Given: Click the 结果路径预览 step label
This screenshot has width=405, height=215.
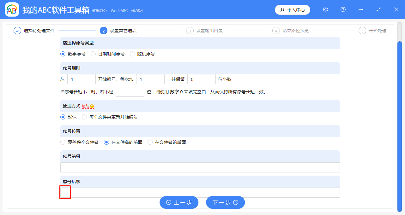Looking at the screenshot, I should pyautogui.click(x=295, y=31).
